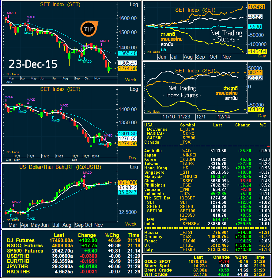The width and height of the screenshot is (272, 278).
Task: Select the Brent Crude row label
Action: click(158, 270)
